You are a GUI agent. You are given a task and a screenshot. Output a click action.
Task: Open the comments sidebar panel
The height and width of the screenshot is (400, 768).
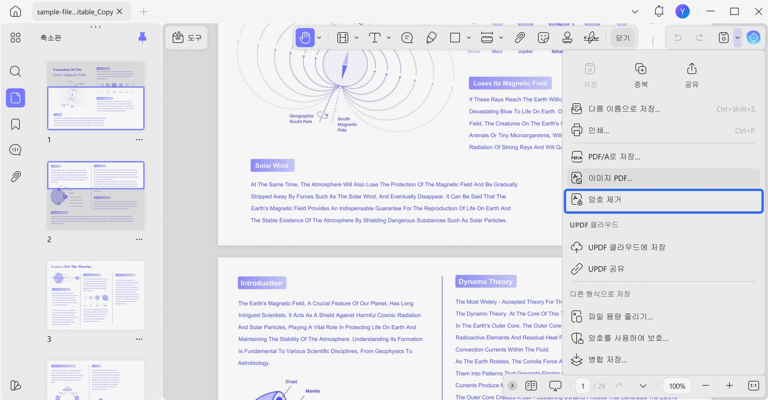[15, 150]
